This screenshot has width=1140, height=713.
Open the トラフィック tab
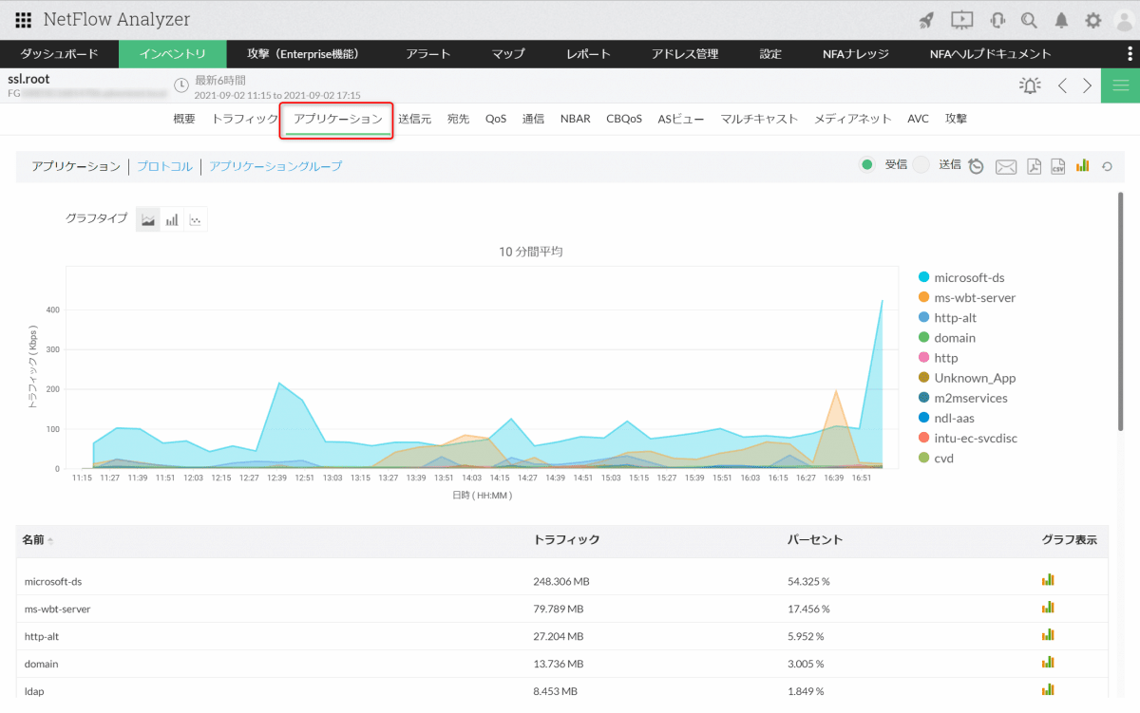click(x=244, y=119)
